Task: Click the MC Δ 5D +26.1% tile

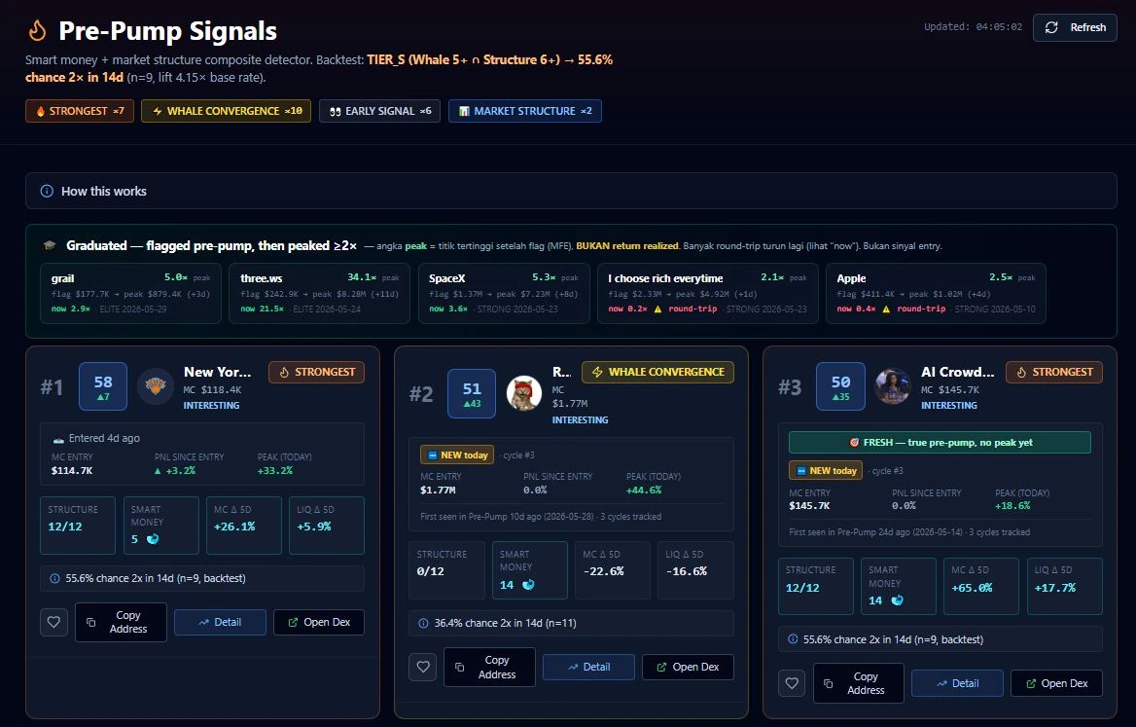Action: click(243, 526)
